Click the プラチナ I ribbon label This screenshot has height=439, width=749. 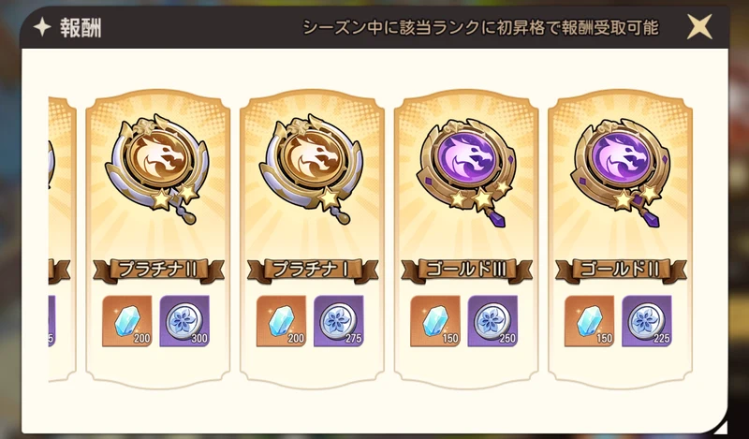point(313,270)
